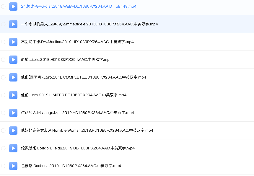Click video icon for 传话的人.Message.Man file
254x176 pixels.
[13, 113]
